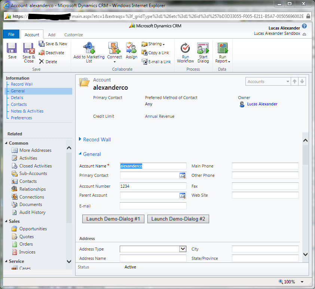This screenshot has width=315, height=289.
Task: Open the browser zoom level dropdown
Action: (302, 282)
